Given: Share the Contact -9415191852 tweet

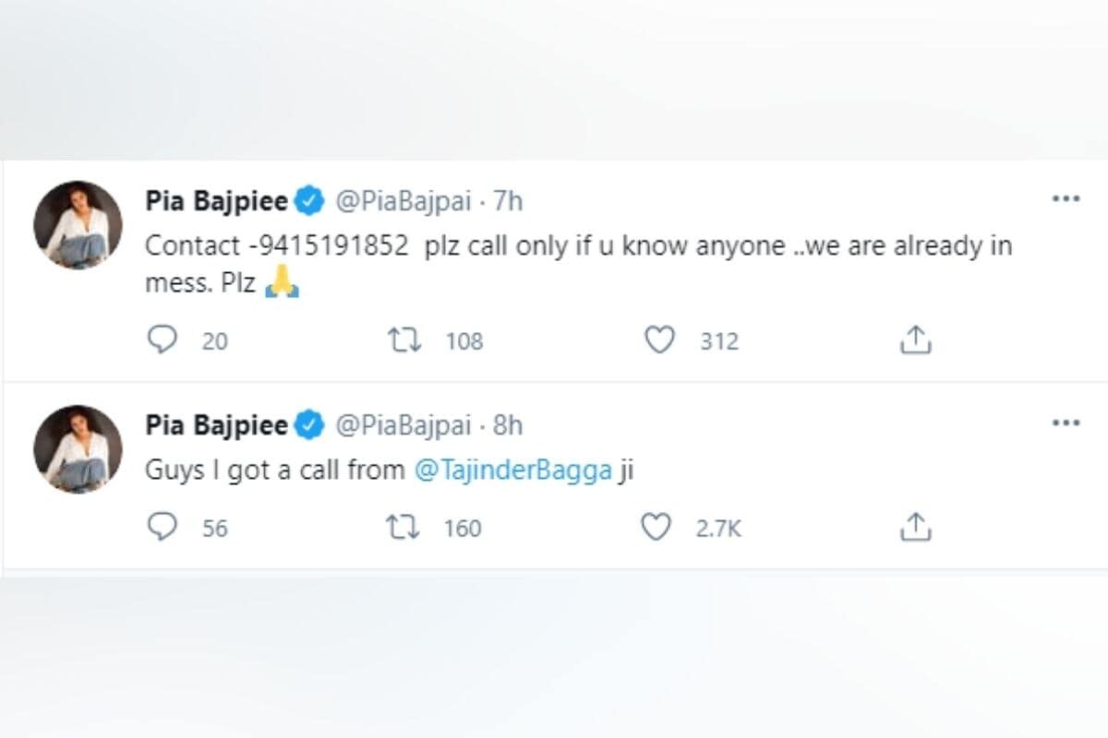Looking at the screenshot, I should pos(915,341).
